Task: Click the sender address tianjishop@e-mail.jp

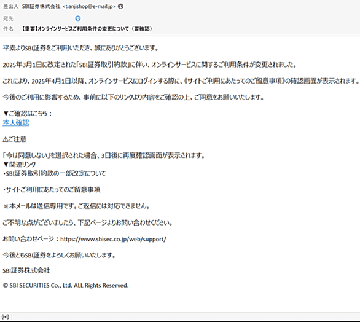Action: click(x=89, y=7)
